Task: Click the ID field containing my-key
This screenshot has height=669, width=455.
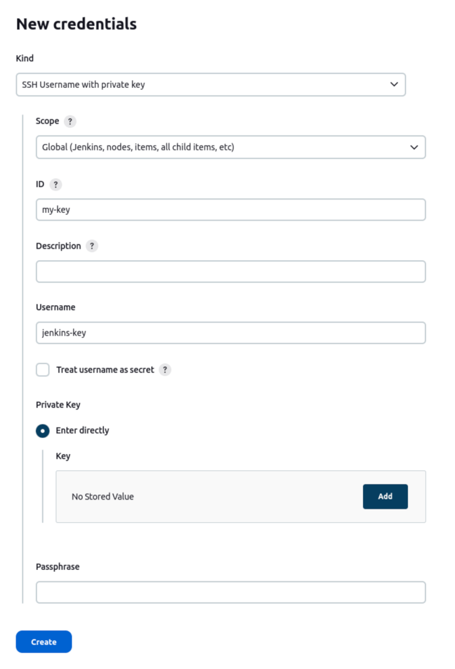Action: point(231,209)
